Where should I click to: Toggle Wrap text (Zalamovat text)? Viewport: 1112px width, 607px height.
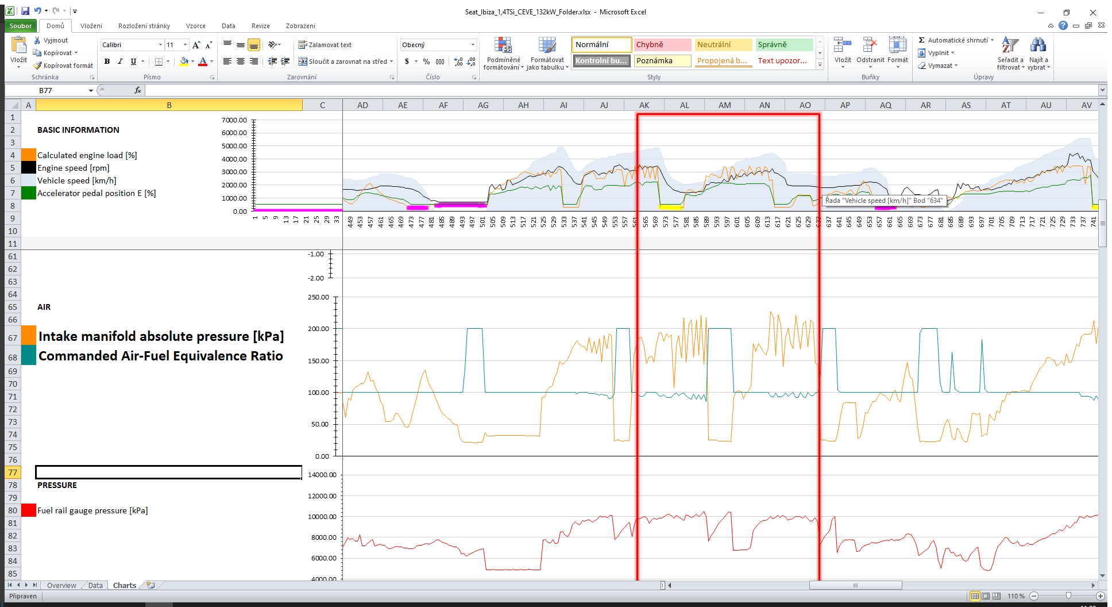[325, 45]
